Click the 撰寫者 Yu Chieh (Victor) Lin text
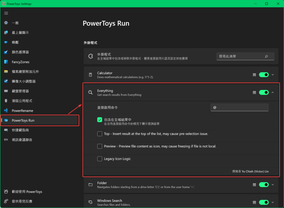 click(x=250, y=171)
